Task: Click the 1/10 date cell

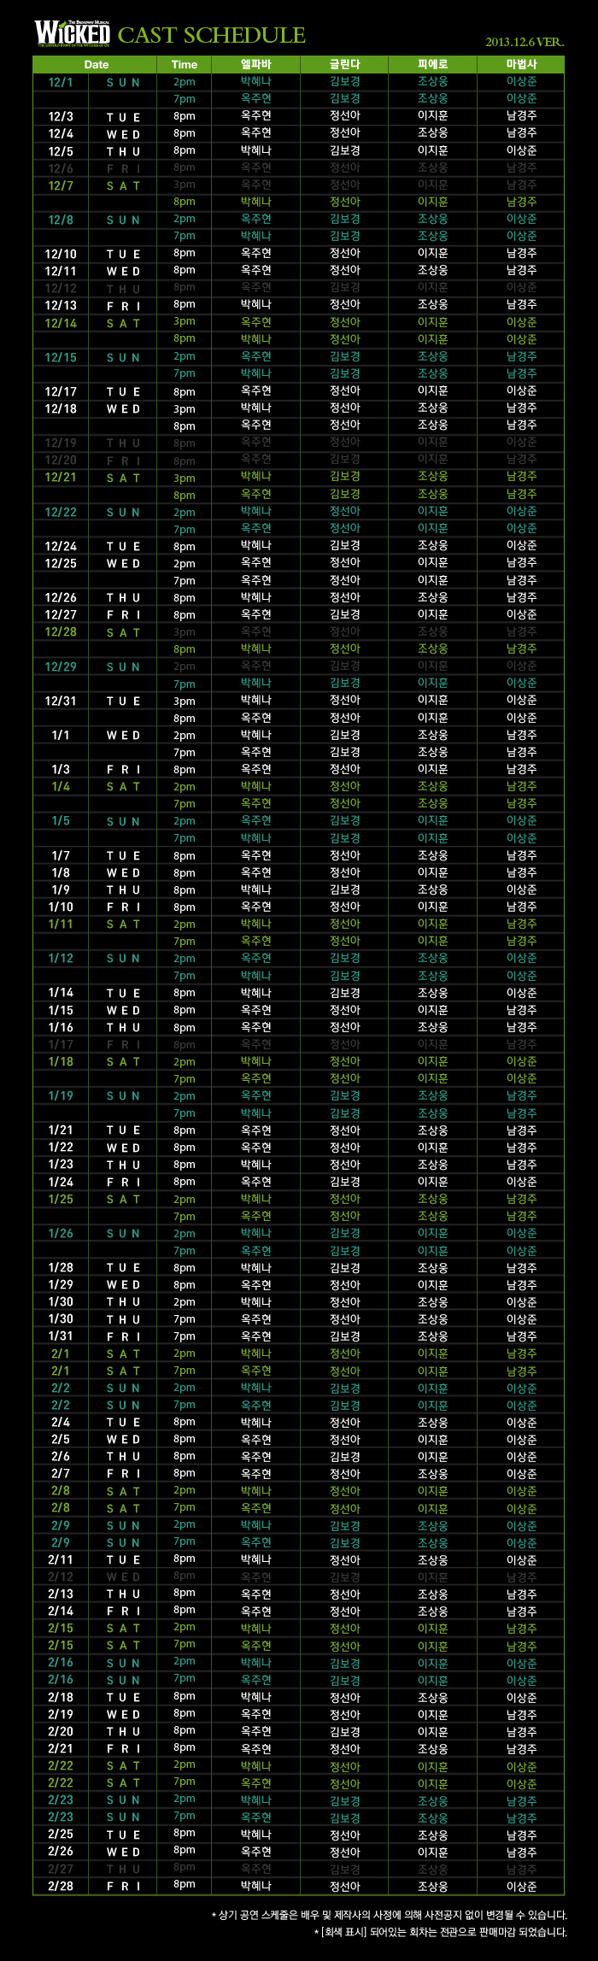Action: point(61,907)
